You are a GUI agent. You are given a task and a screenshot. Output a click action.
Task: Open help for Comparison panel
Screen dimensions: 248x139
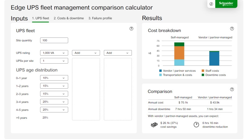(232, 90)
